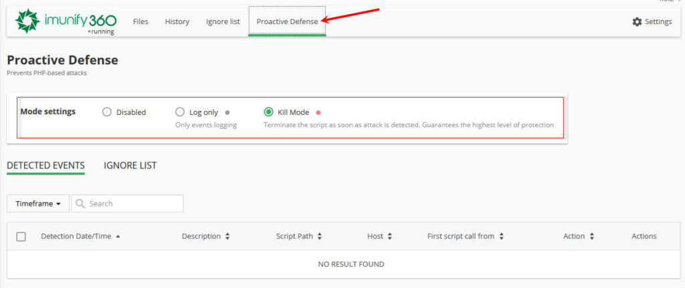Image resolution: width=685 pixels, height=288 pixels.
Task: Sort by Description column arrows
Action: coord(227,236)
